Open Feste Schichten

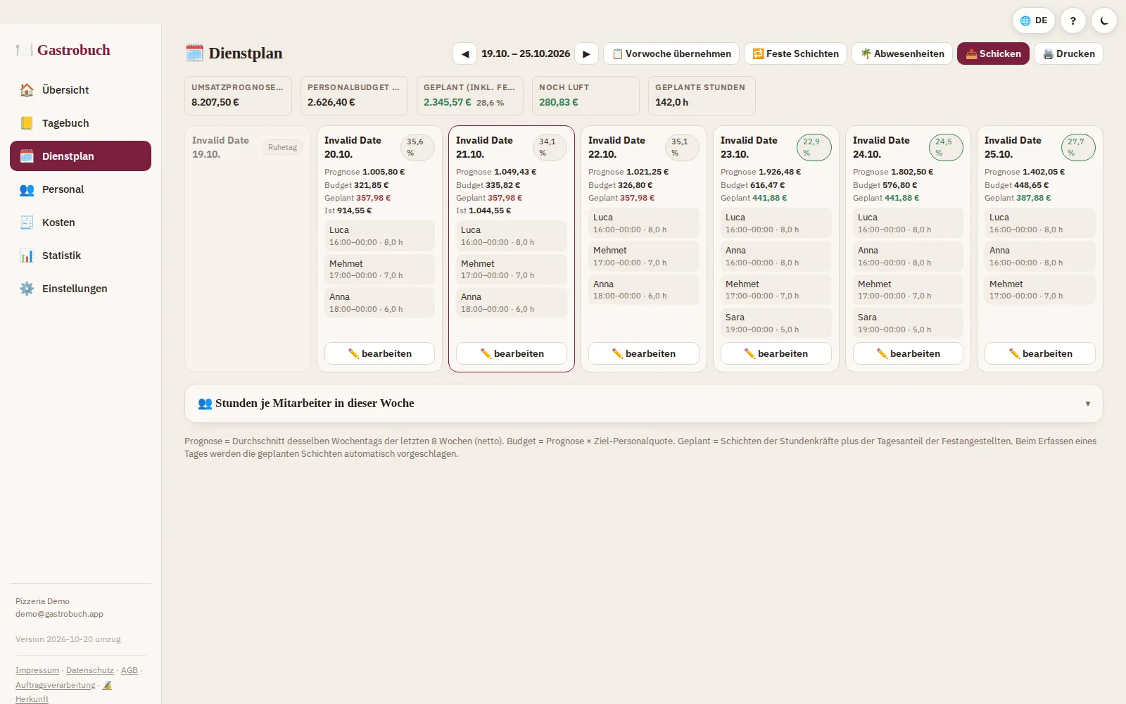pyautogui.click(x=795, y=54)
